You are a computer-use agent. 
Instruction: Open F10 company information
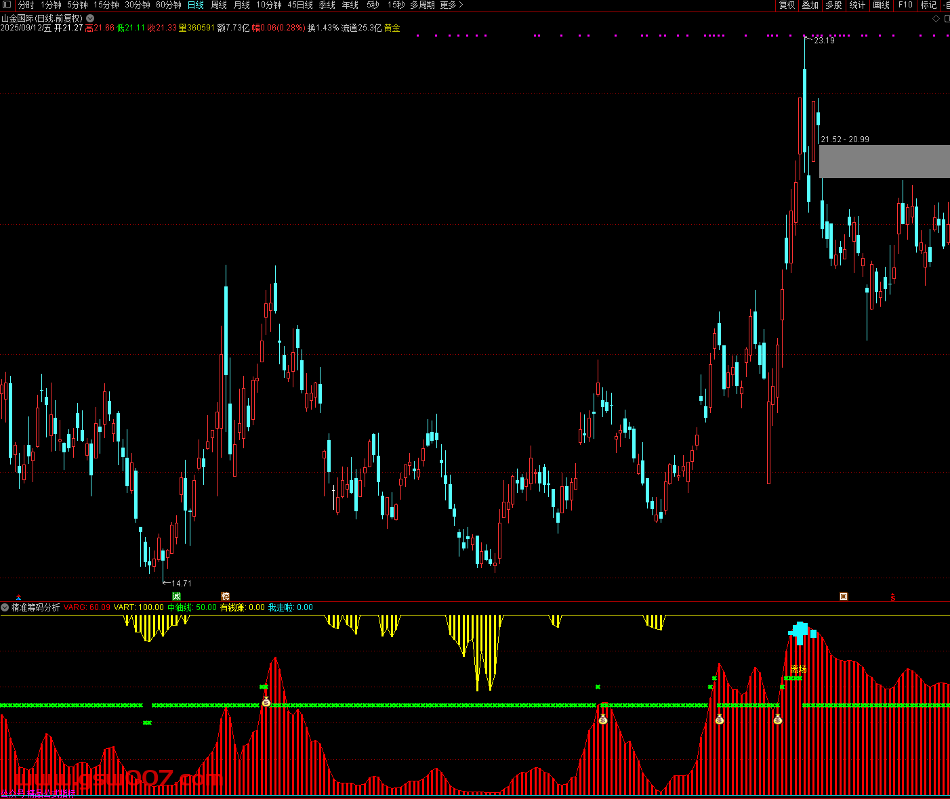tap(905, 5)
